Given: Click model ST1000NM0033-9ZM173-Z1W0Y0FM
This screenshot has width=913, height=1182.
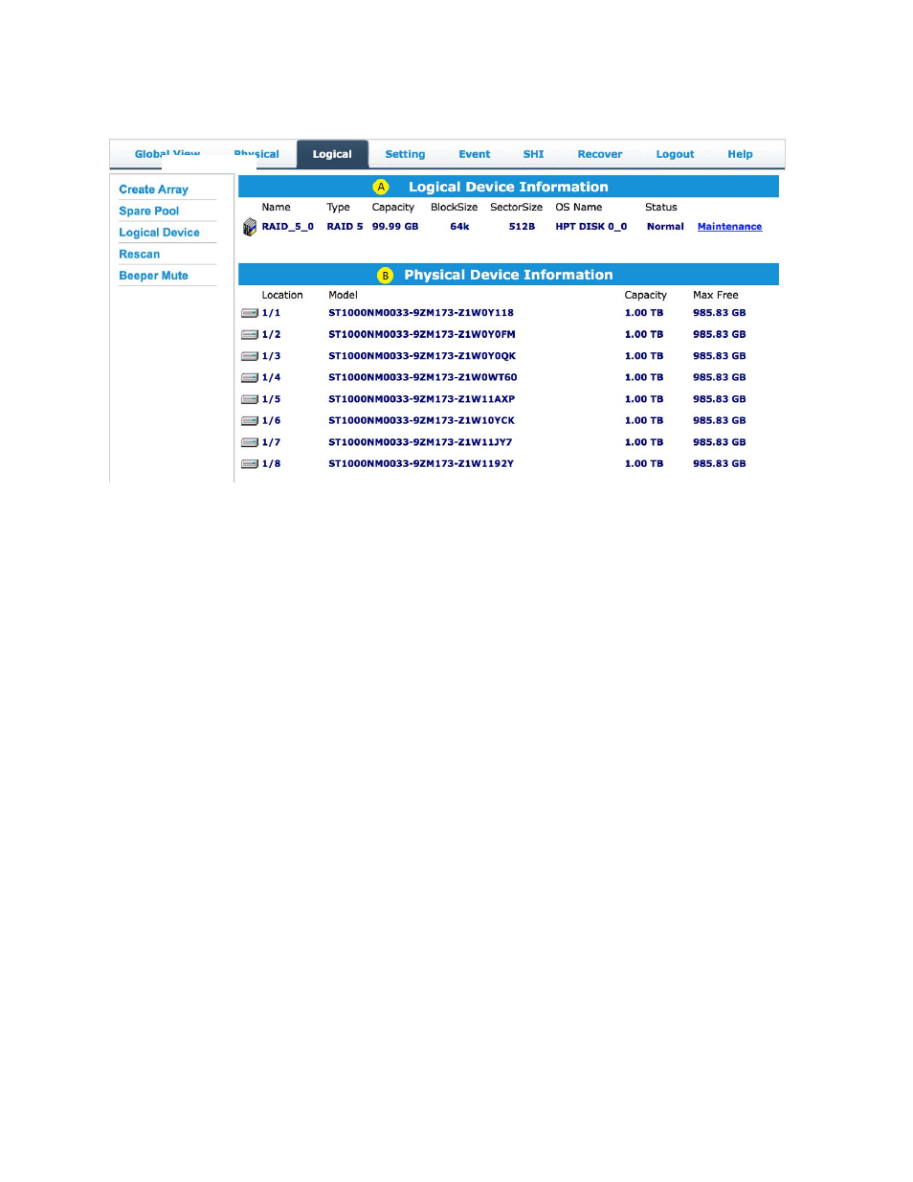Looking at the screenshot, I should pyautogui.click(x=422, y=335).
